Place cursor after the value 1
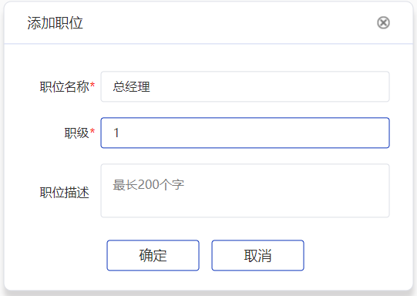The image size is (417, 296). coord(119,133)
